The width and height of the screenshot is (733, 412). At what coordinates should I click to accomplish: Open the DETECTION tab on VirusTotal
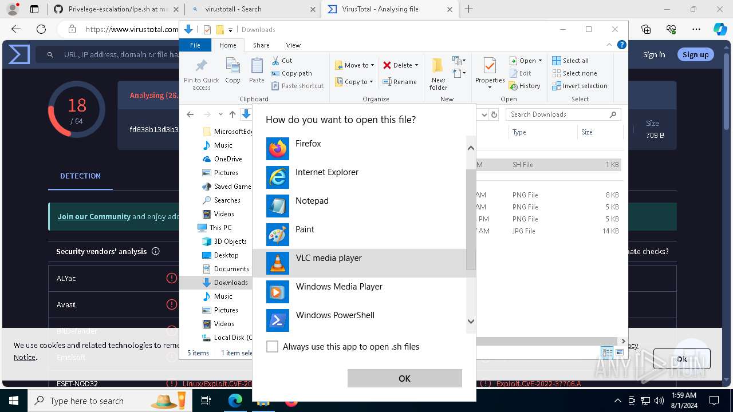[80, 176]
